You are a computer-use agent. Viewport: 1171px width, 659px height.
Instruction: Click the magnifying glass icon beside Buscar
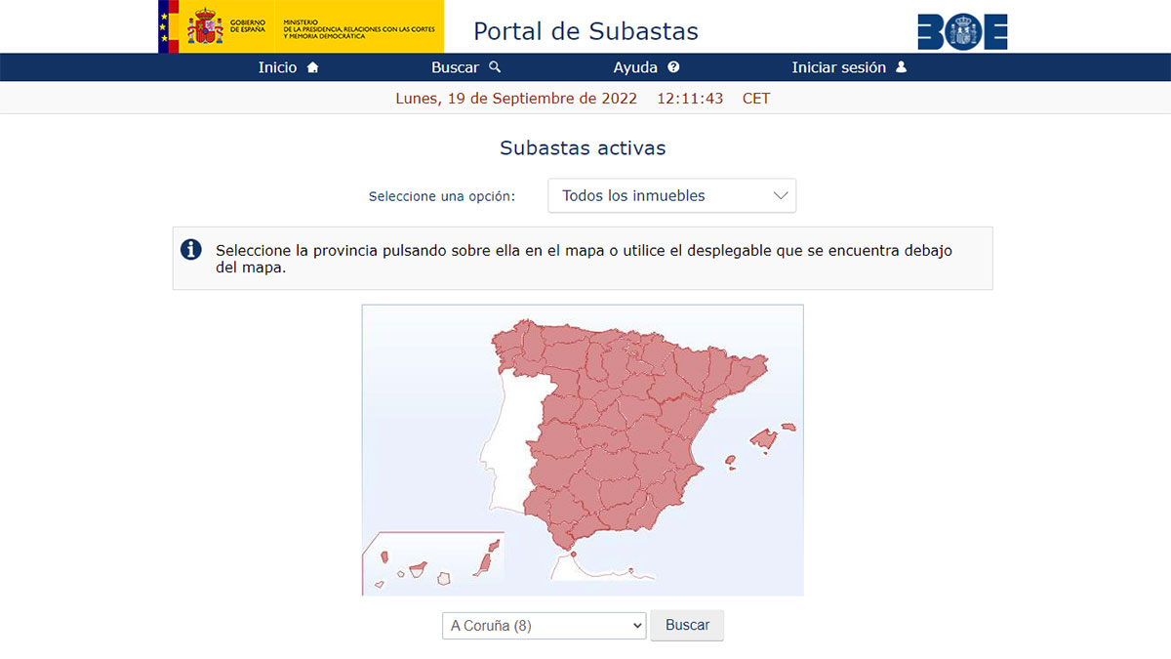point(493,67)
